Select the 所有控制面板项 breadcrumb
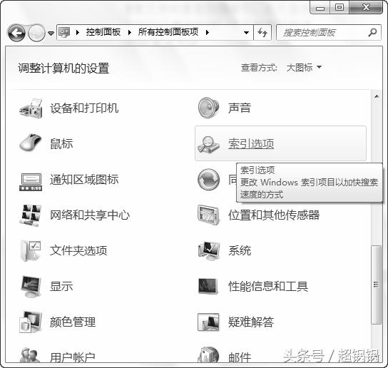 [168, 32]
